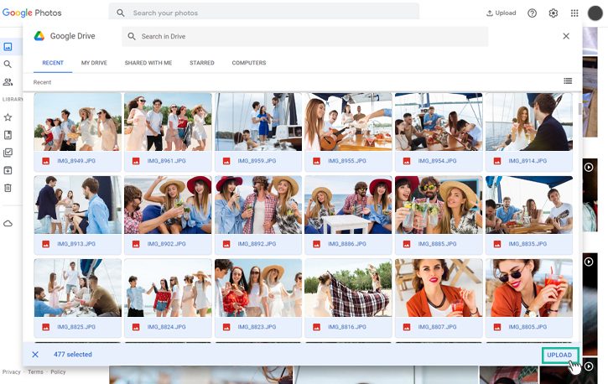Screen dimensions: 608x384
Task: Open Shared With Me tab
Action: pos(148,63)
